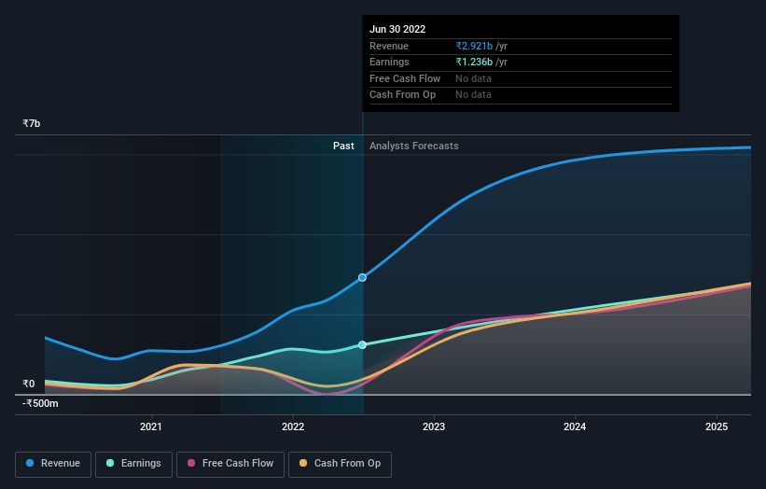This screenshot has width=766, height=489.
Task: Click the tooltip 'Earnings' row label
Action: point(389,62)
